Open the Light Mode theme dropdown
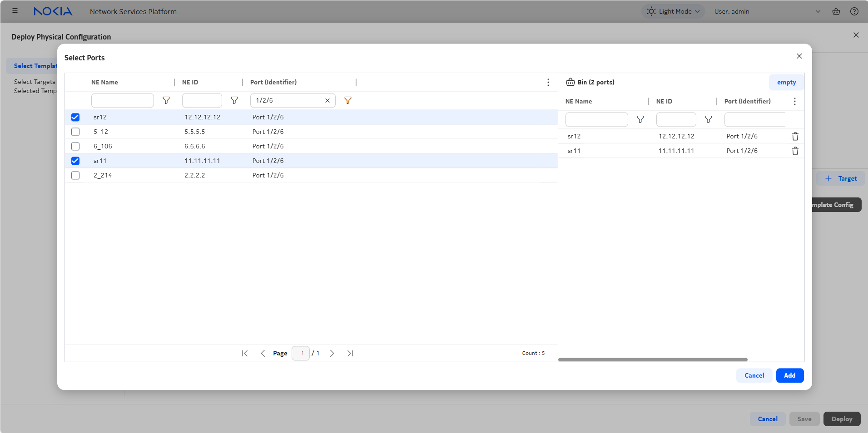Image resolution: width=868 pixels, height=433 pixels. coord(673,11)
